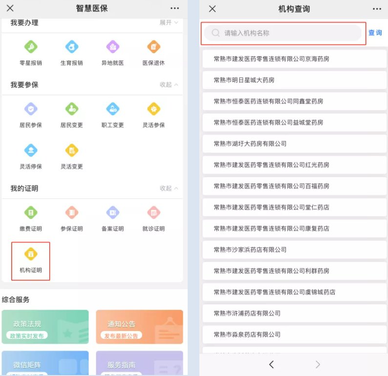The image size is (388, 376).
Task: Tap the 居民参保 icon
Action: click(x=31, y=109)
